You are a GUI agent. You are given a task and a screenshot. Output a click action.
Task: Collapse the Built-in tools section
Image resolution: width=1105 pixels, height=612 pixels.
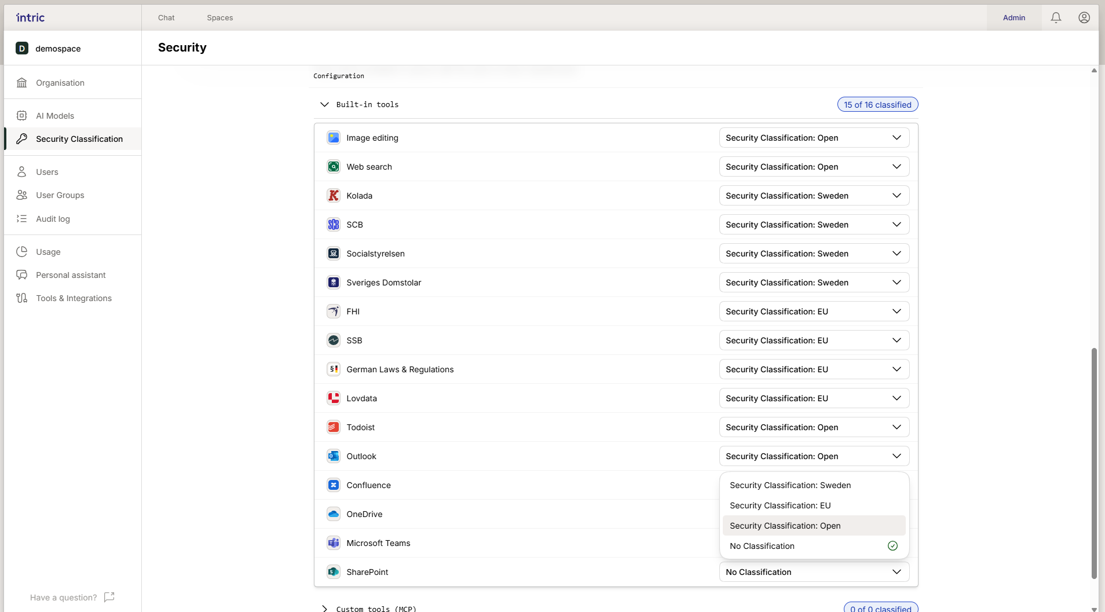[324, 105]
